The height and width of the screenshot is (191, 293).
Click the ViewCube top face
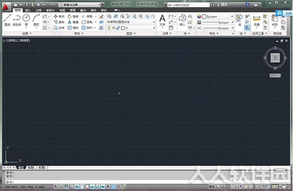[x=275, y=58]
